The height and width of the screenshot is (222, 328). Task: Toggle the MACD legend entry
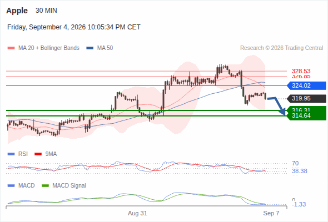21,185
